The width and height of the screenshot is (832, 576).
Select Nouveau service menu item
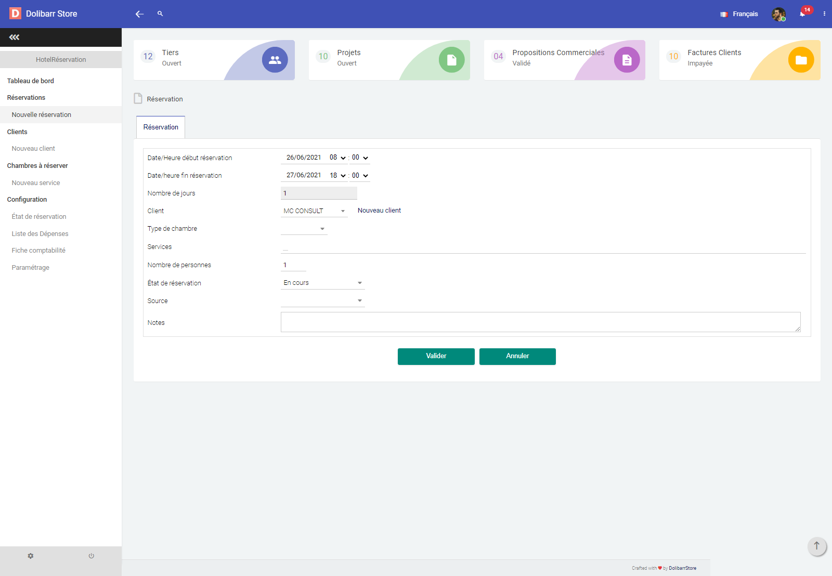(36, 183)
